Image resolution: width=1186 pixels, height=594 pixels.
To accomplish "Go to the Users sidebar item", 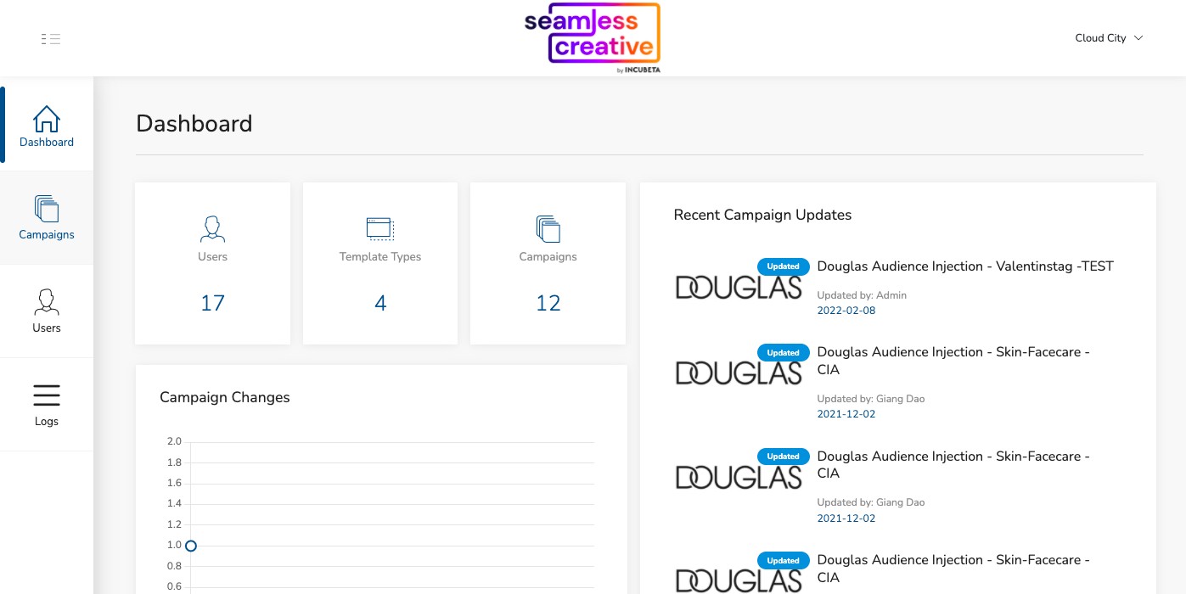I will tap(47, 311).
